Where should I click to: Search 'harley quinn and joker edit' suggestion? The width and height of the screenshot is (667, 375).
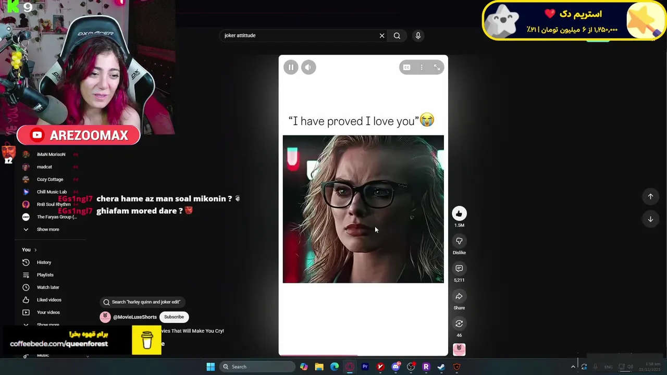143,302
